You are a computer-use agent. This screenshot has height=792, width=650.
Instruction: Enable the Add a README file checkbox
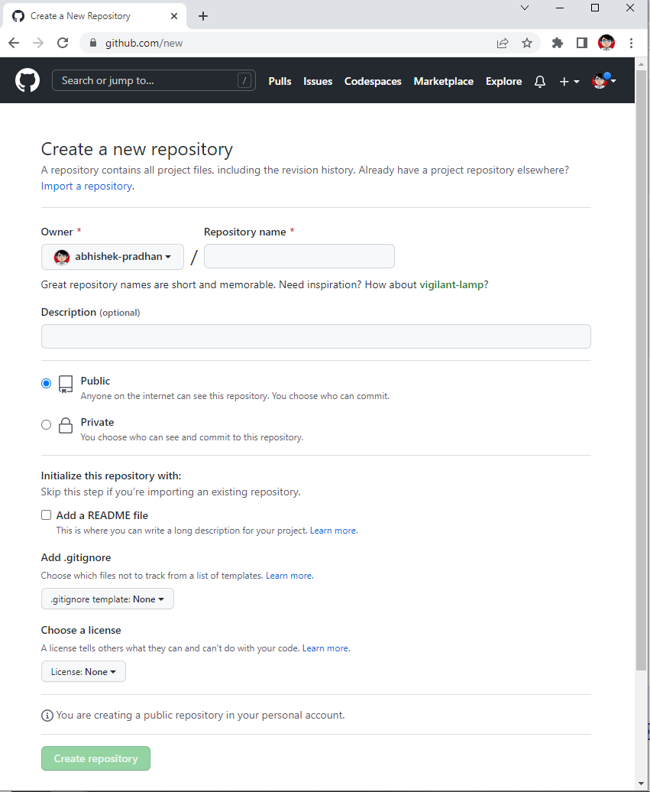pos(46,514)
